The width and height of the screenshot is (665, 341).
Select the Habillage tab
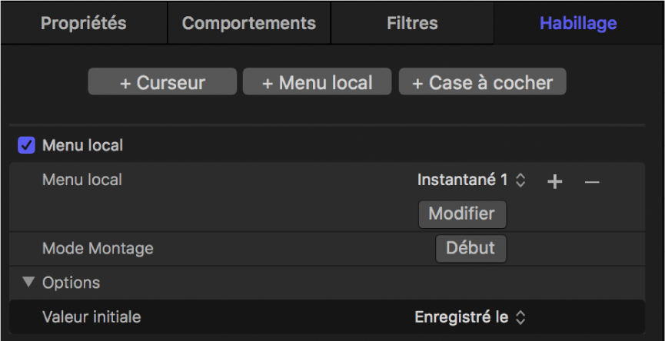tap(578, 23)
